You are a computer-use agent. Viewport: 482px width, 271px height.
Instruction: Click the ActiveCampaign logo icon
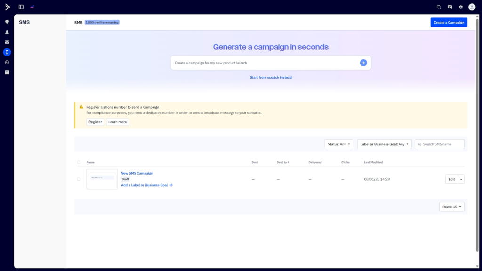(x=7, y=7)
